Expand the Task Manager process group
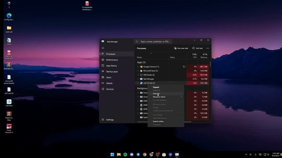 point(138,79)
